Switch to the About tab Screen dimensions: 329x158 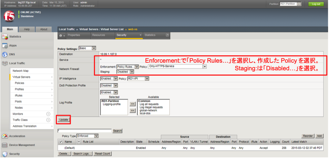(x=44, y=29)
